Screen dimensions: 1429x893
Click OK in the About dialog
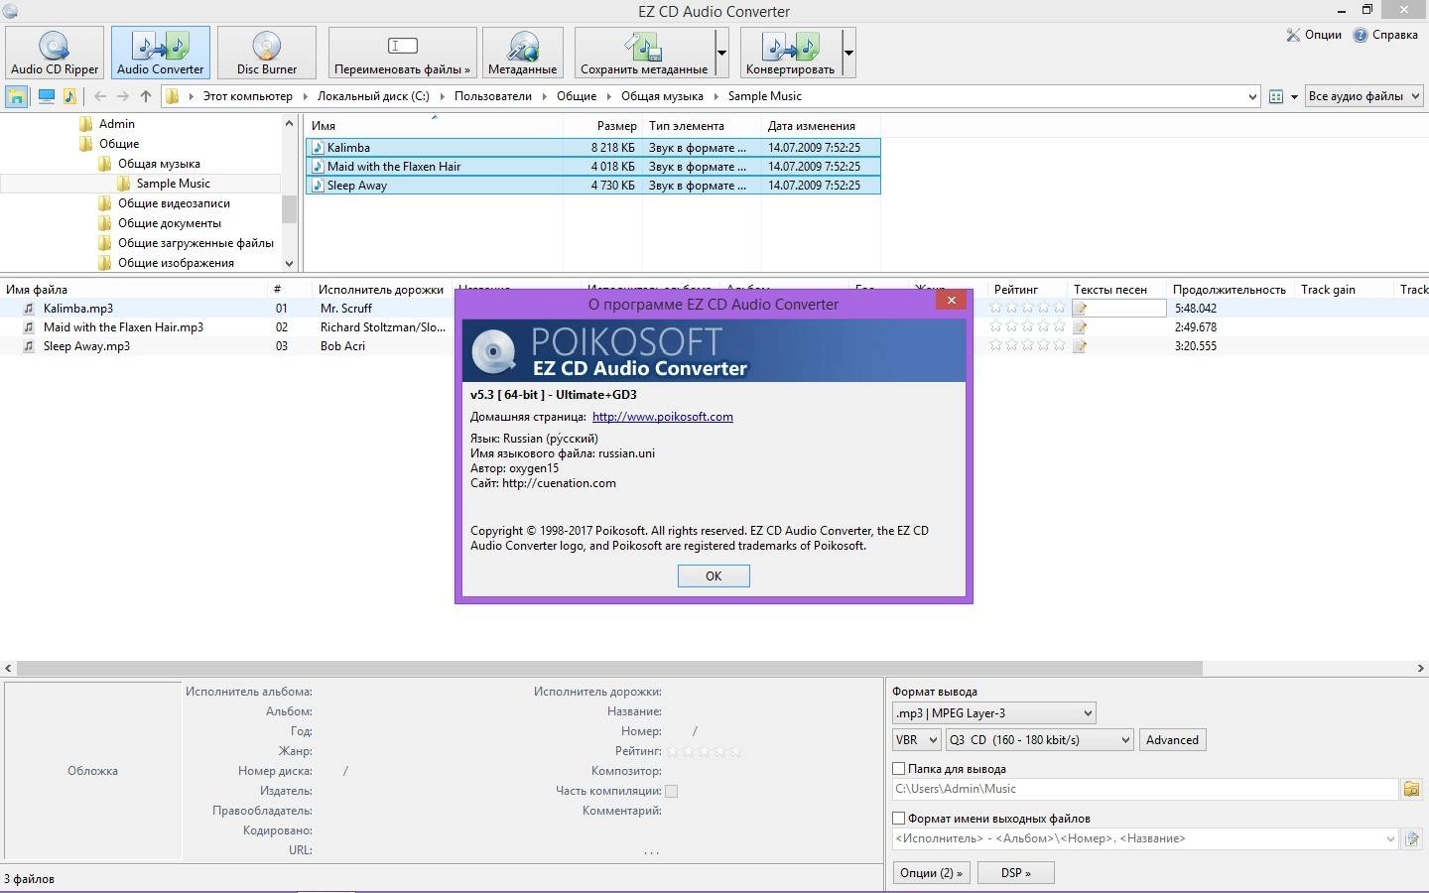tap(714, 576)
